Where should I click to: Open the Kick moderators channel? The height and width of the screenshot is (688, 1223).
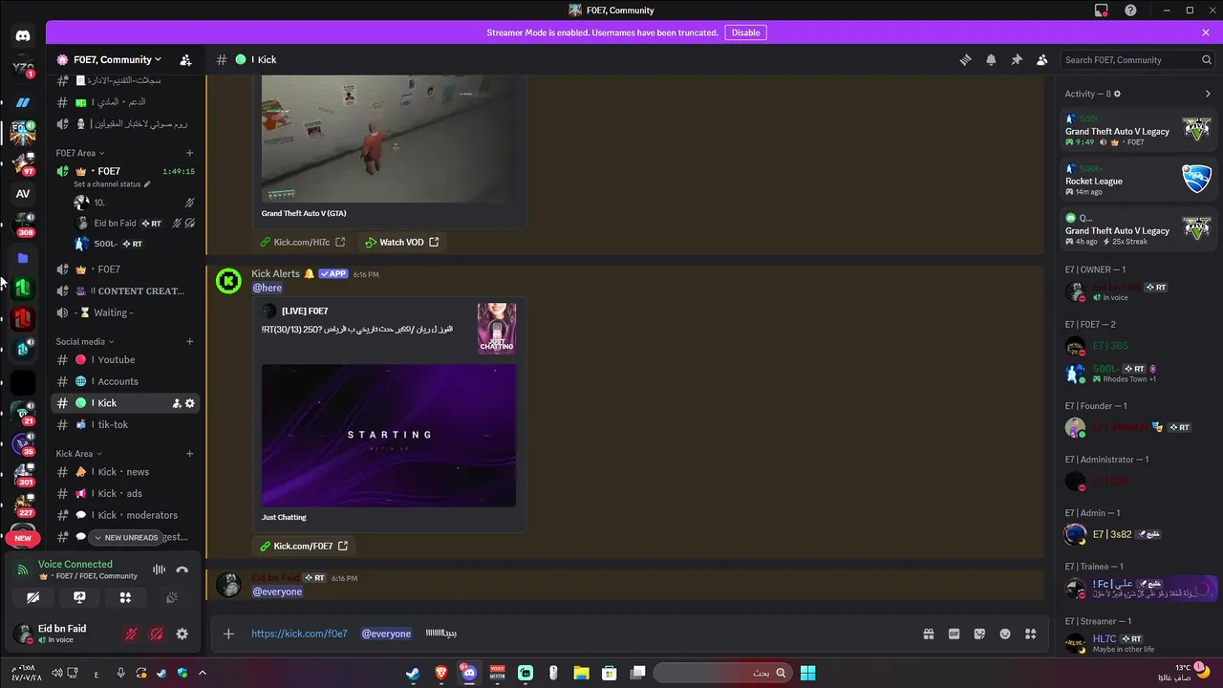coord(126,515)
